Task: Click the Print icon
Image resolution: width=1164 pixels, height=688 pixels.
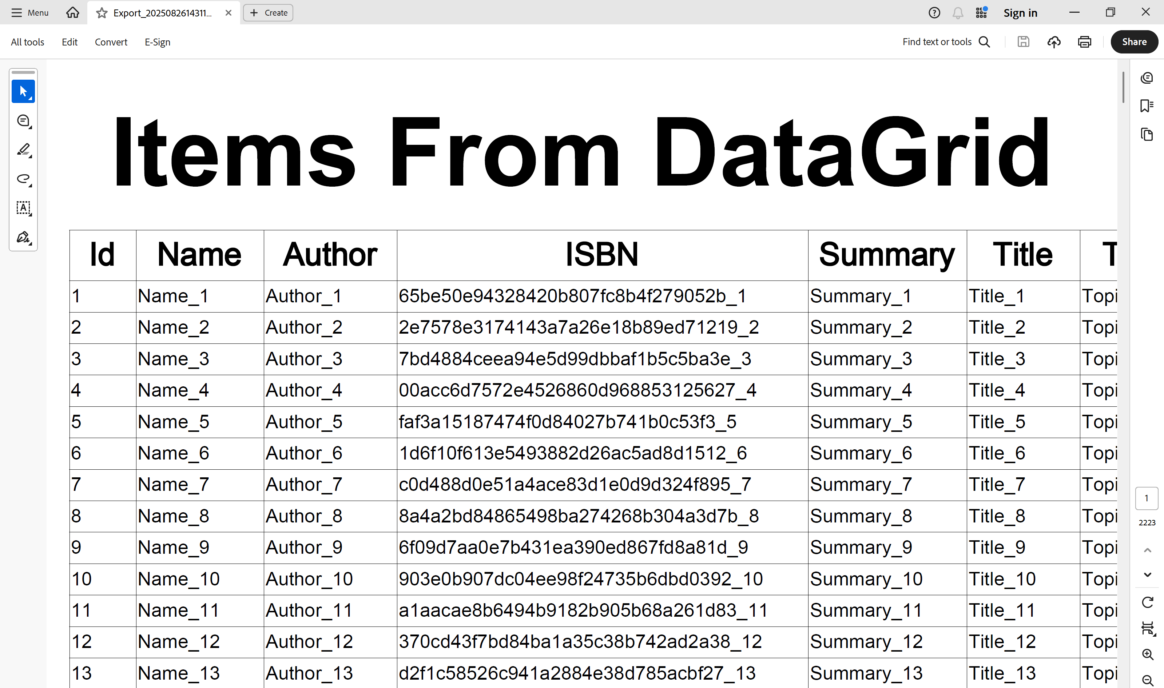Action: click(x=1084, y=42)
